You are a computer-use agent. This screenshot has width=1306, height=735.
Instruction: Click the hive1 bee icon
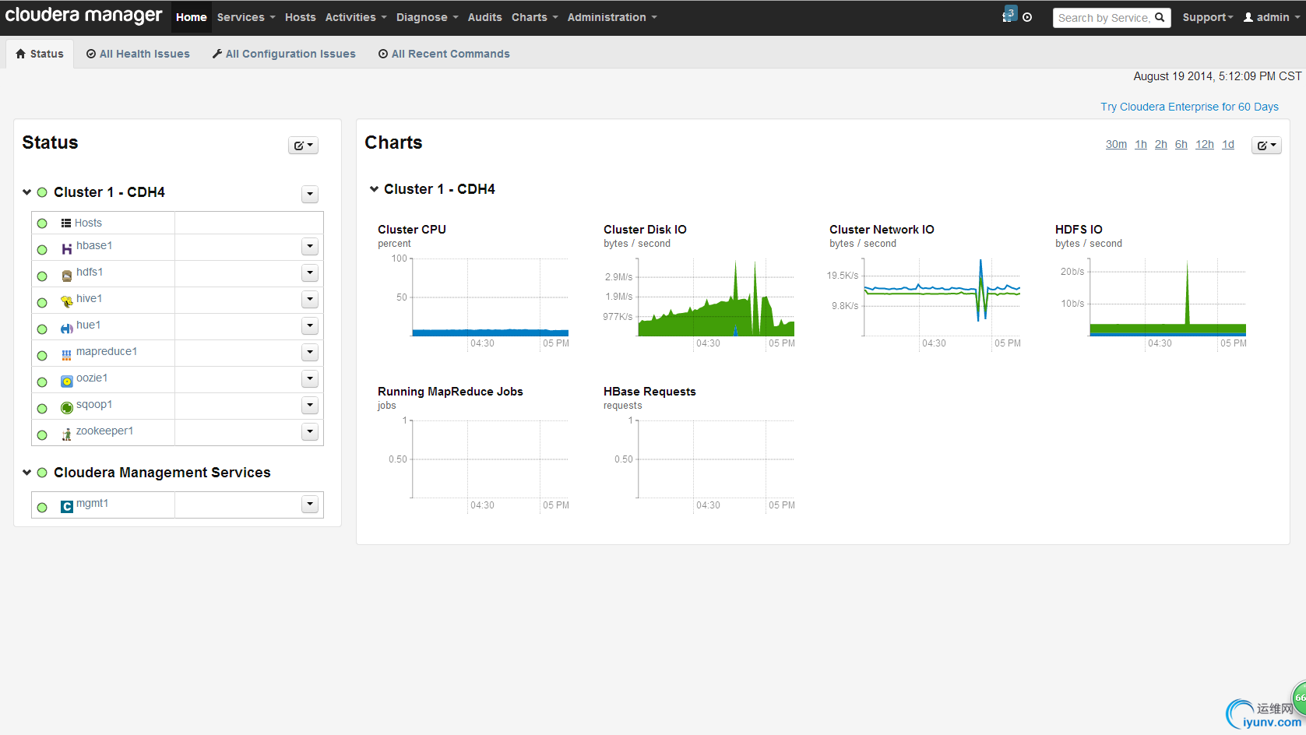click(66, 302)
